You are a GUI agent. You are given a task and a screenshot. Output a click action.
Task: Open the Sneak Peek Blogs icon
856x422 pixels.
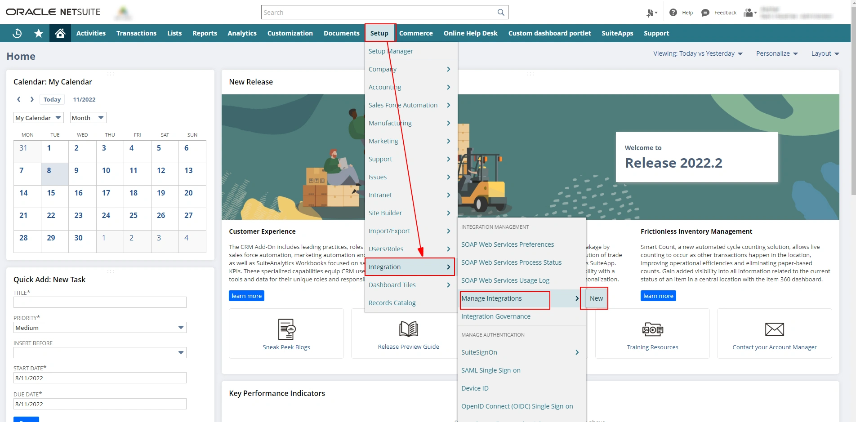pyautogui.click(x=286, y=329)
